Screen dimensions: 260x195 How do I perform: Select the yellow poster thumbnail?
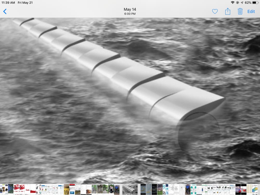point(67,189)
